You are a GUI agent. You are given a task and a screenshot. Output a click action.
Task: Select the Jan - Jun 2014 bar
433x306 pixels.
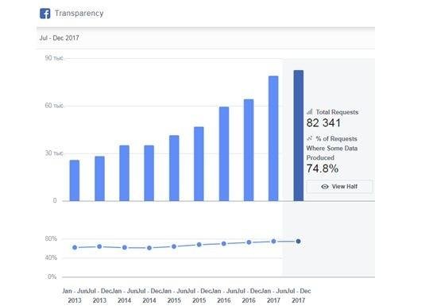[x=124, y=173]
